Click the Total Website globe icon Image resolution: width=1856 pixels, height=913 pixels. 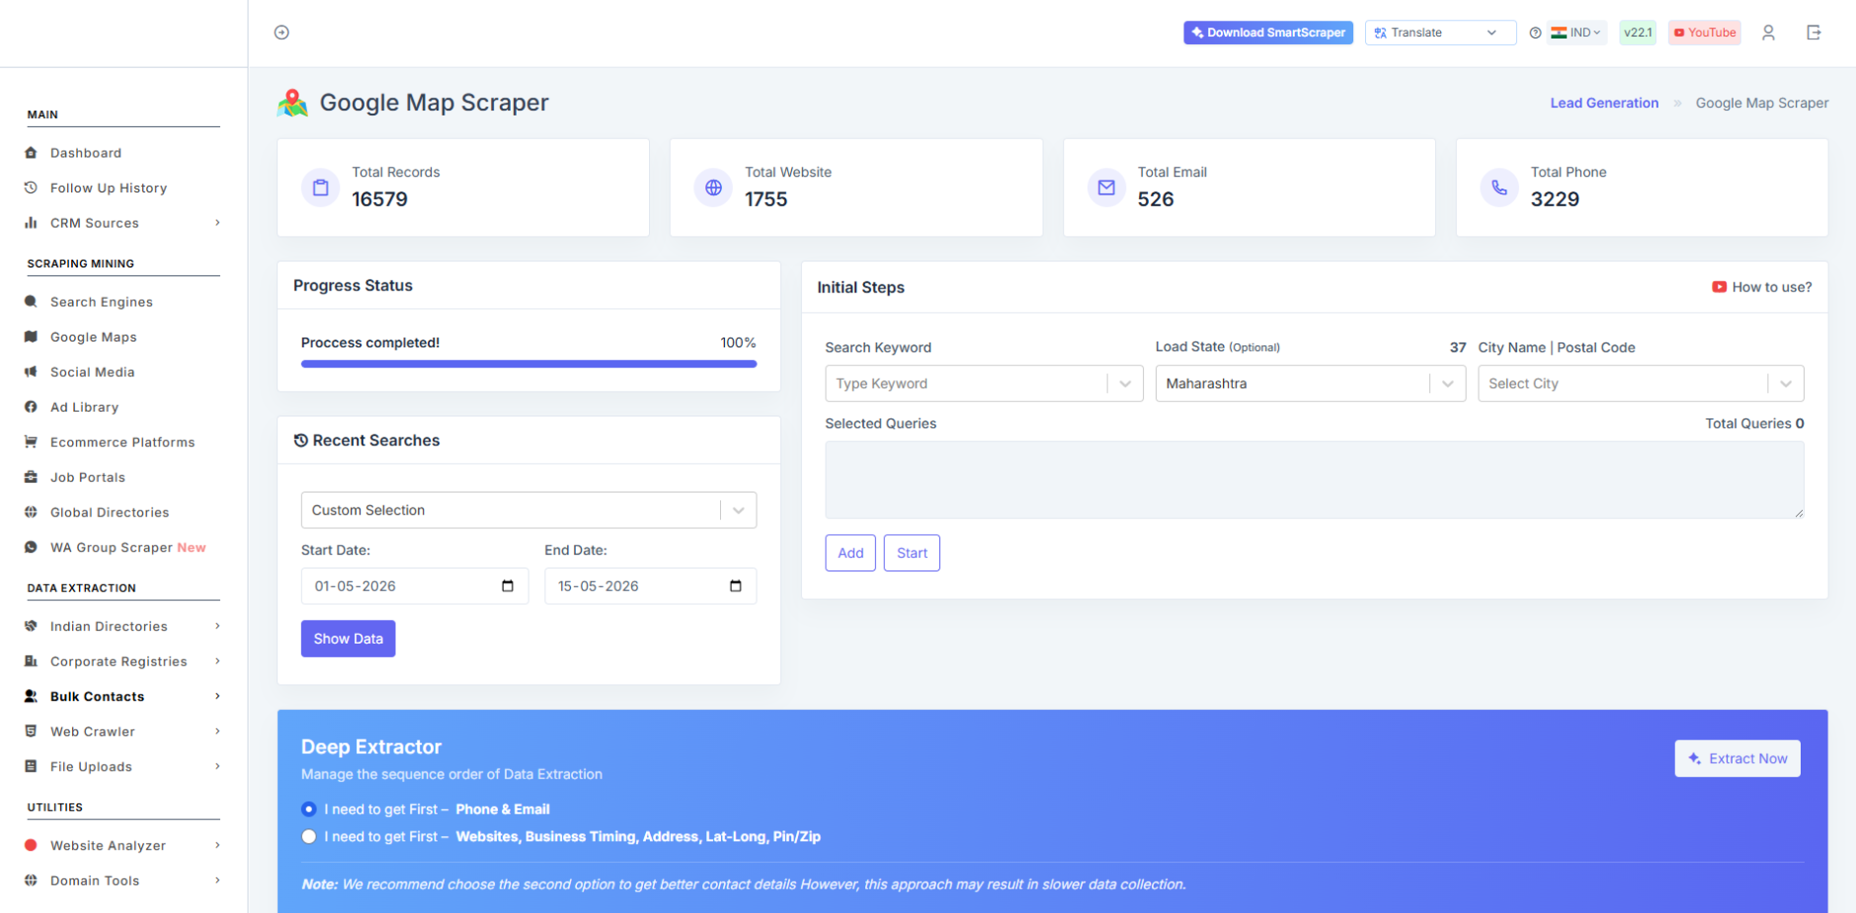(x=713, y=188)
